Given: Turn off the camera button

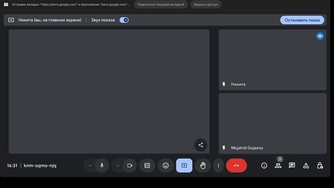Looking at the screenshot, I should [x=130, y=166].
